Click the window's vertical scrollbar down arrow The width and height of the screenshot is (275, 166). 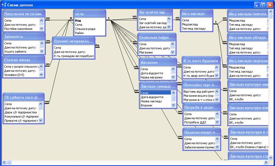(x=270, y=157)
